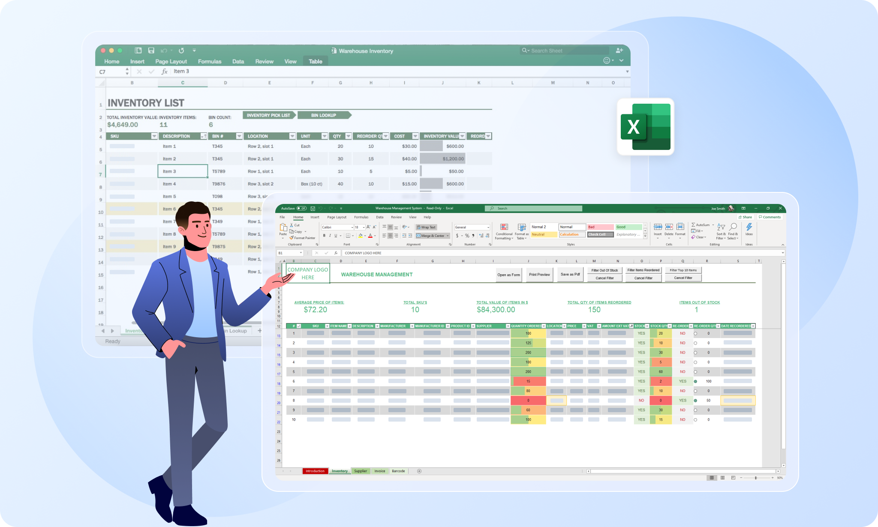Select the filled re-order radio in row 6
The image size is (878, 527).
point(695,381)
